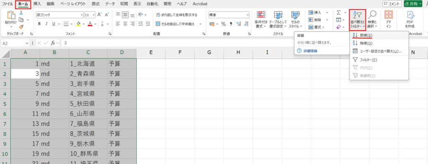Viewport: 428px width, 164px height.
Task: Open the 書式 format cells dropdown
Action: 317,27
